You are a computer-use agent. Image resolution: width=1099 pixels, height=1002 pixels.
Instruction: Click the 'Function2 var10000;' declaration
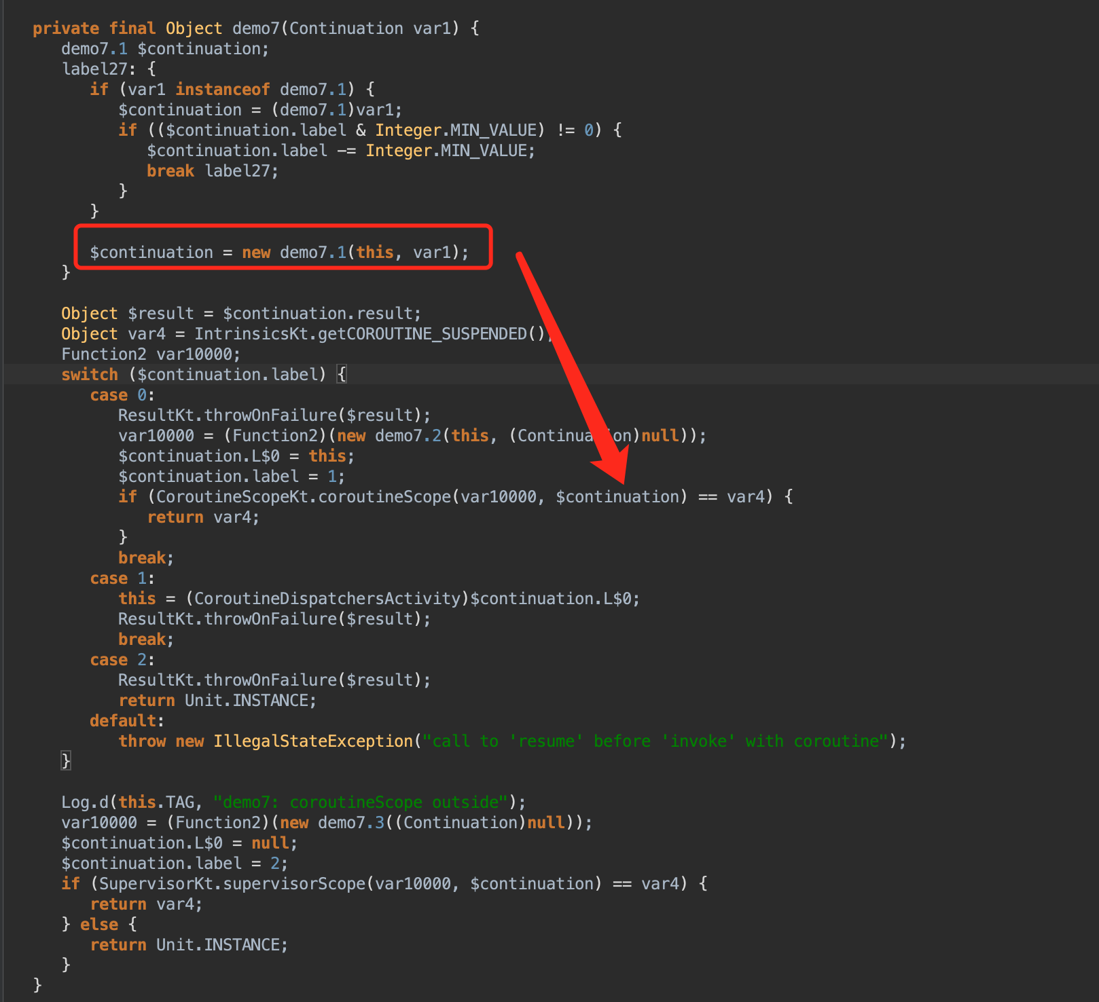coord(150,354)
